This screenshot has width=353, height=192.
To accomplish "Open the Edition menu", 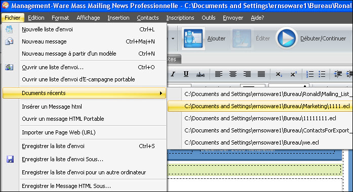I will pos(36,18).
